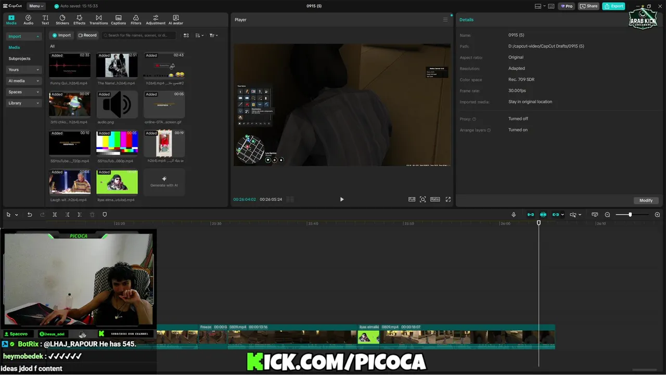The height and width of the screenshot is (375, 666).
Task: Collapse the Import sidebar section
Action: (23, 36)
